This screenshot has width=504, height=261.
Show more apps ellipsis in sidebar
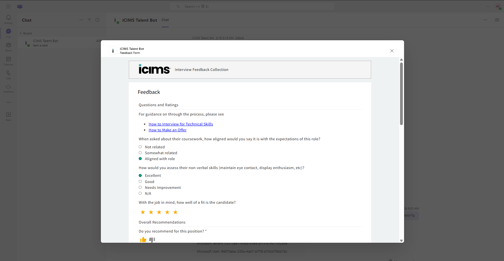pos(8,102)
